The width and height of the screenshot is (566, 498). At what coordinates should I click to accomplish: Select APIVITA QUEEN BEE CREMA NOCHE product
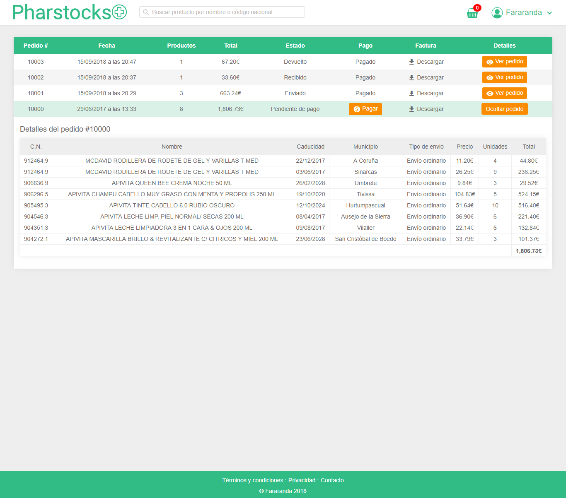click(x=172, y=183)
